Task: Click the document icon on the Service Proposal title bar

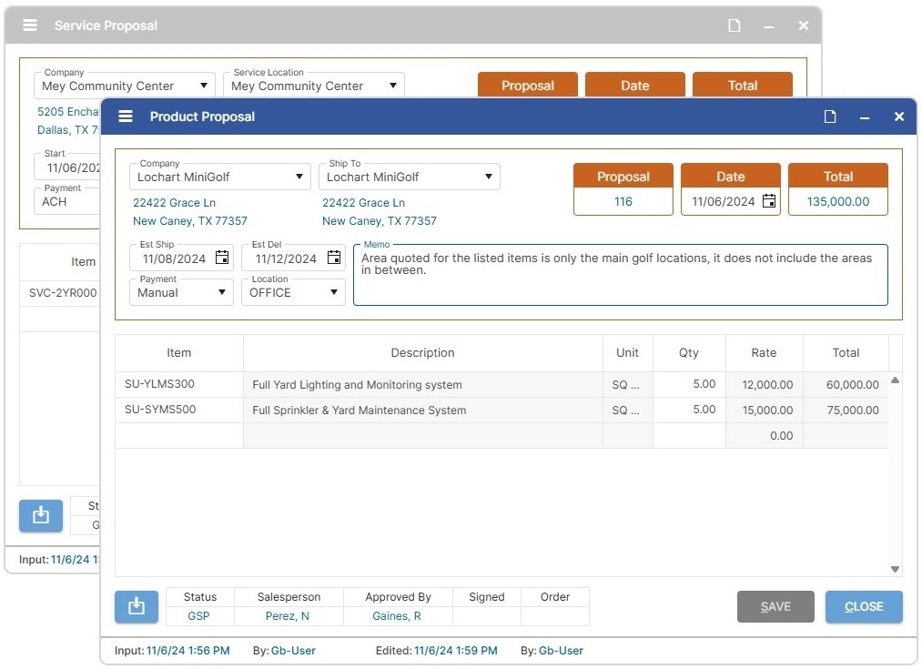Action: click(734, 25)
